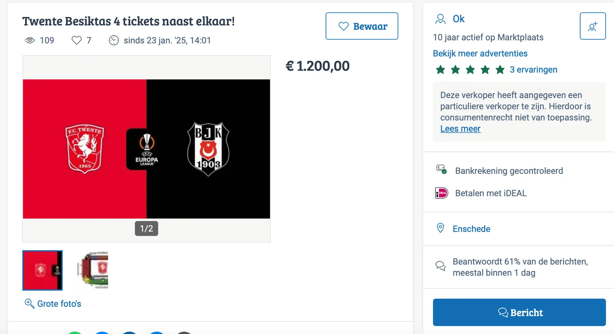Click the iDEAL payment icon
Image resolution: width=614 pixels, height=334 pixels.
pyautogui.click(x=441, y=193)
